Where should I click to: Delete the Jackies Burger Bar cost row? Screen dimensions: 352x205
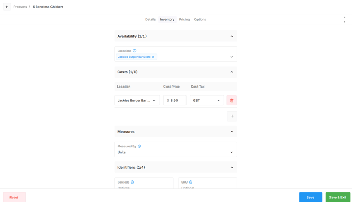click(x=232, y=100)
